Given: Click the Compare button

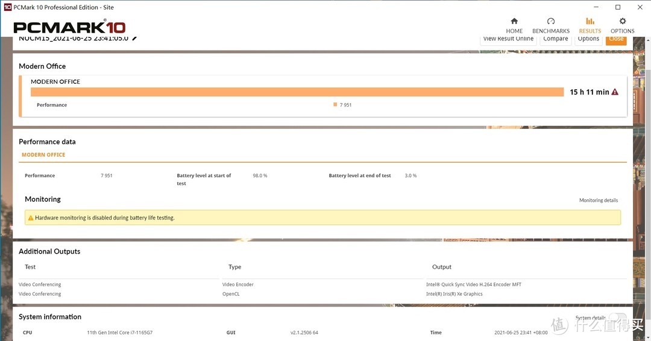Looking at the screenshot, I should pyautogui.click(x=556, y=39).
